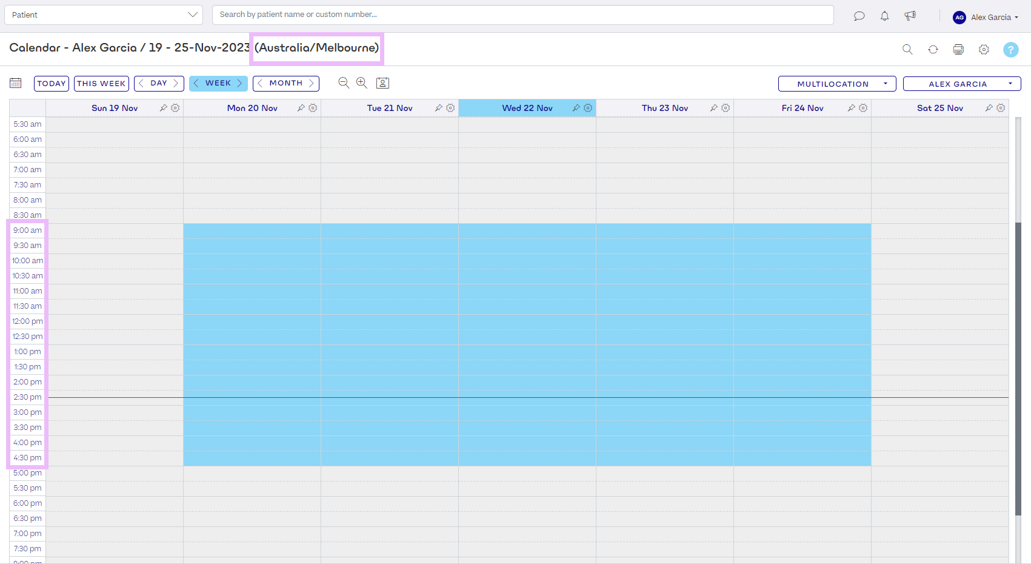Switch to Day view
This screenshot has width=1031, height=564.
(159, 83)
